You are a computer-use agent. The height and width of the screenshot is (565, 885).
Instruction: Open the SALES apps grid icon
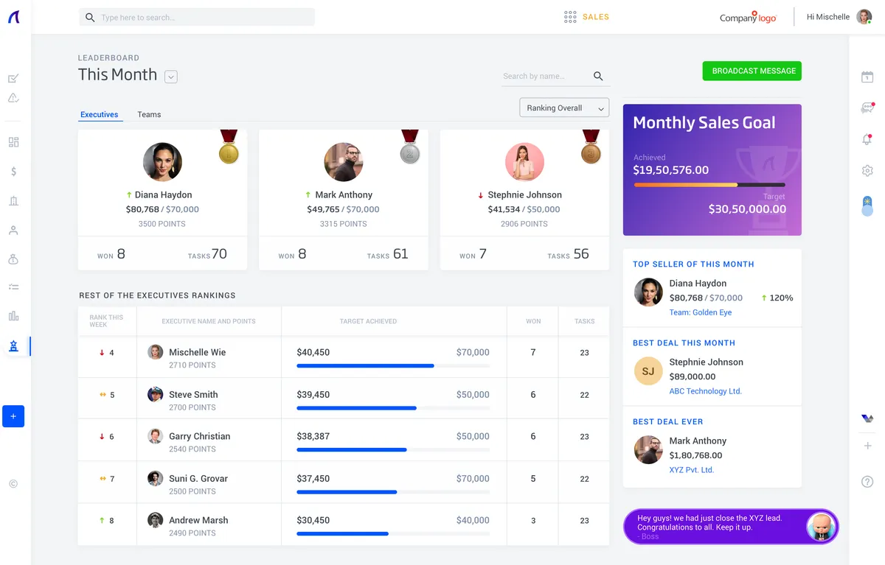point(570,17)
